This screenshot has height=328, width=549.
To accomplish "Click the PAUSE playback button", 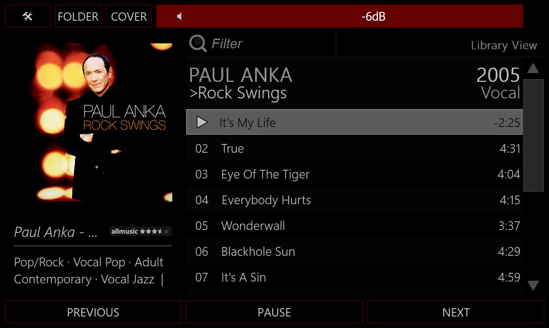I will click(274, 312).
